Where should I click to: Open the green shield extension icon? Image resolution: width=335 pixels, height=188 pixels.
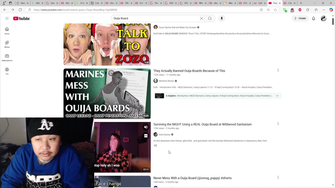(285, 10)
